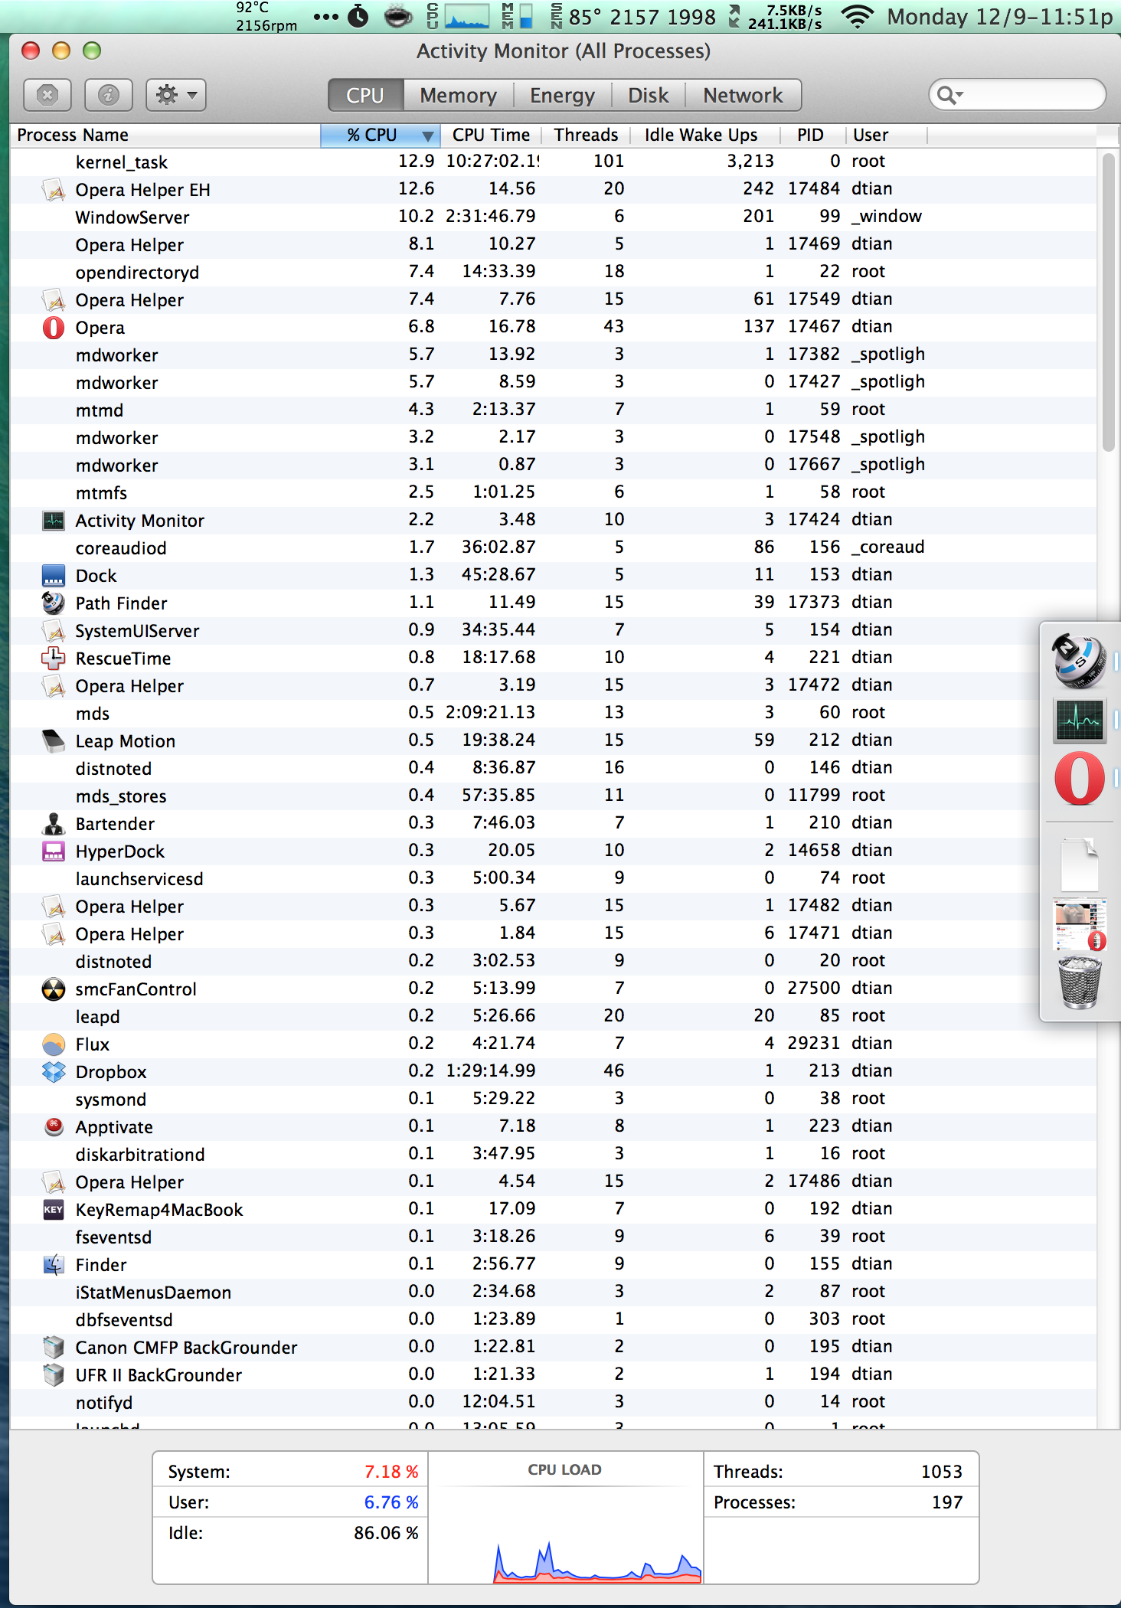Open the blank document stack in Dock
This screenshot has height=1608, width=1121.
(1080, 864)
